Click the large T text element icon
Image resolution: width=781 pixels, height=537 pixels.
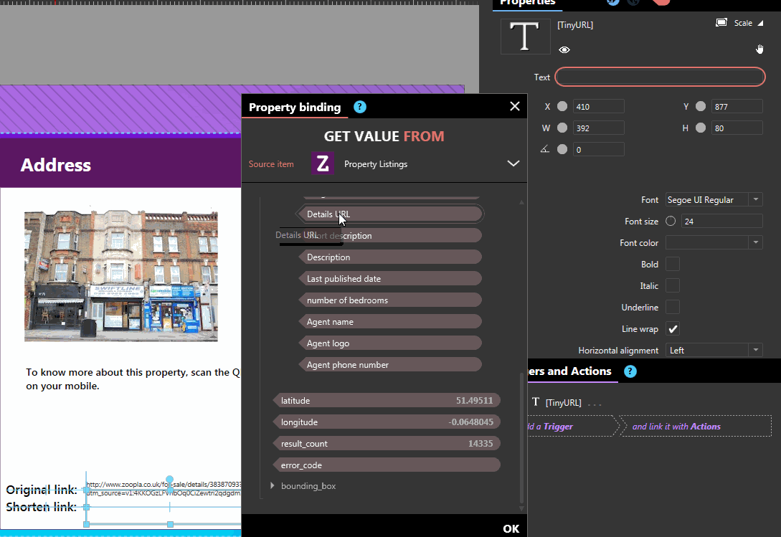[525, 37]
